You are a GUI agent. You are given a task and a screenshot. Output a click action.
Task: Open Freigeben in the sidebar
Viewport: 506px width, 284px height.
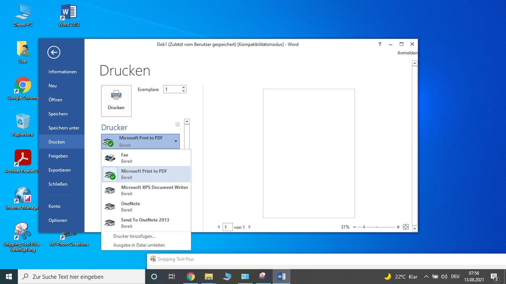(x=61, y=156)
